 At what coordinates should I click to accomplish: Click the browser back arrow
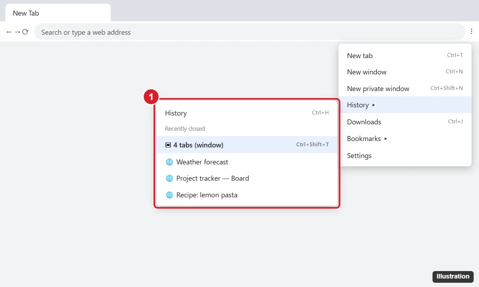click(x=9, y=32)
